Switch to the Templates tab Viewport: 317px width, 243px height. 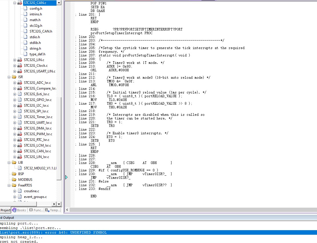click(x=53, y=210)
